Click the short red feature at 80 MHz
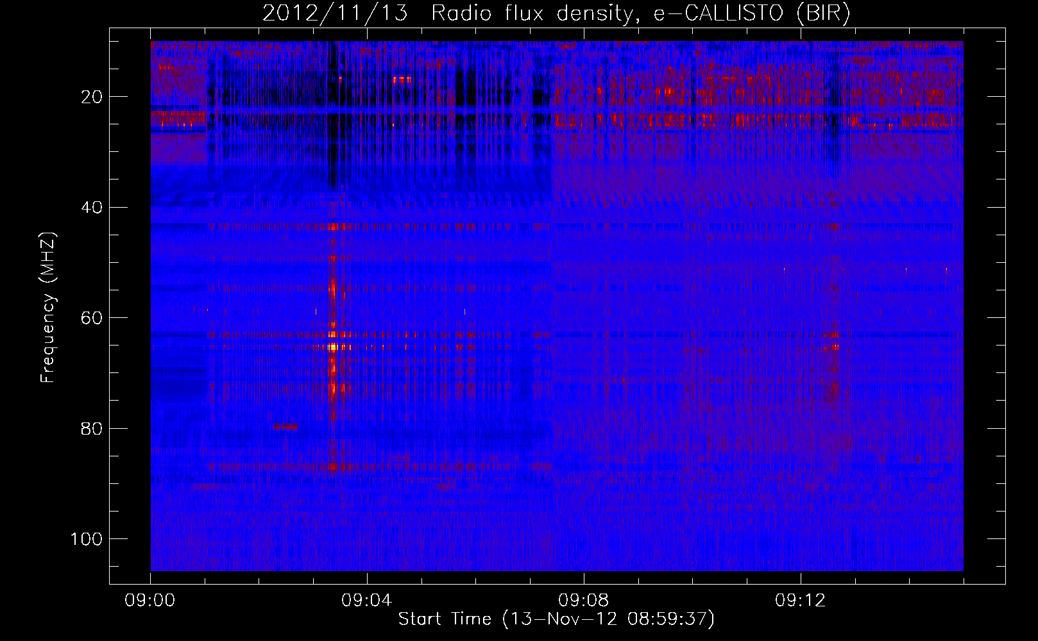The image size is (1038, 641). (285, 426)
